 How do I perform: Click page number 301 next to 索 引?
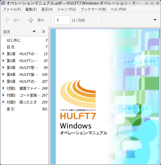click(x=45, y=109)
